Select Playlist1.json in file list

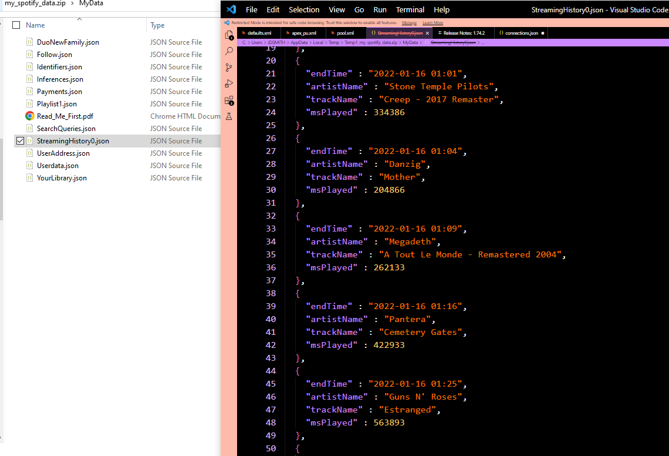tap(57, 104)
